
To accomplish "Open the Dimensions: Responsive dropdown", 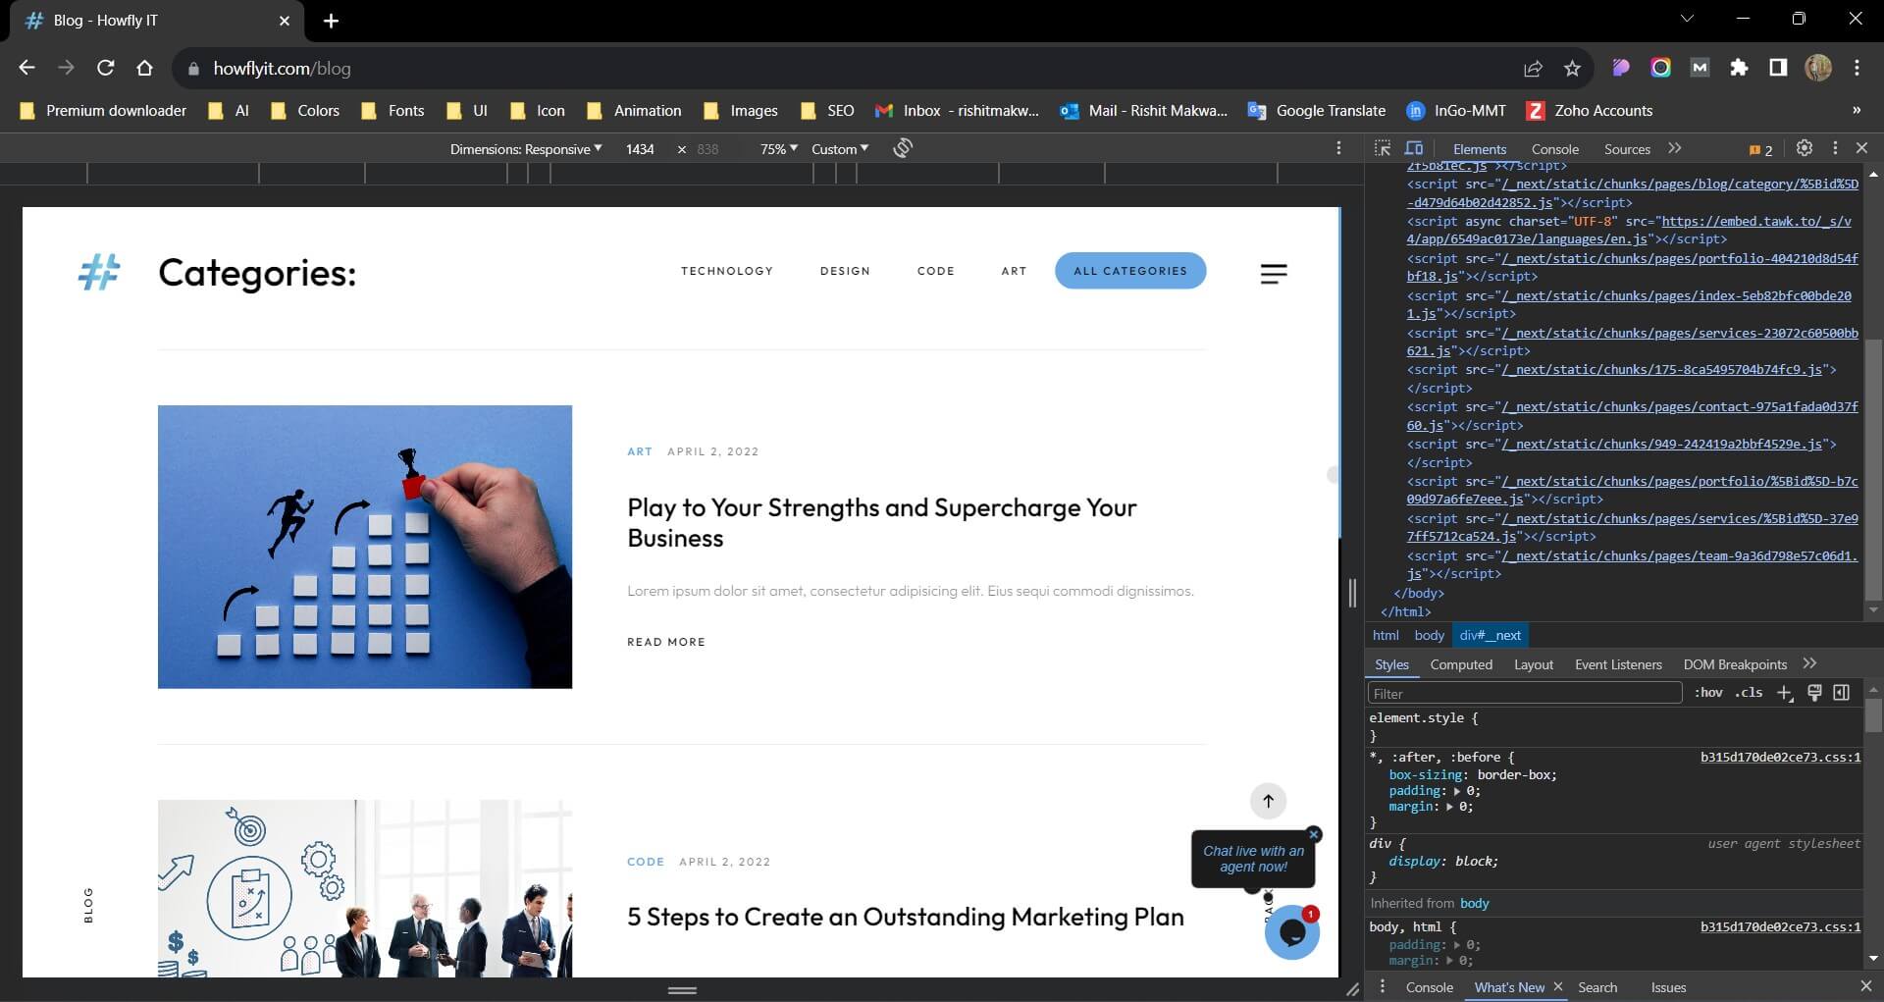I will [x=526, y=149].
